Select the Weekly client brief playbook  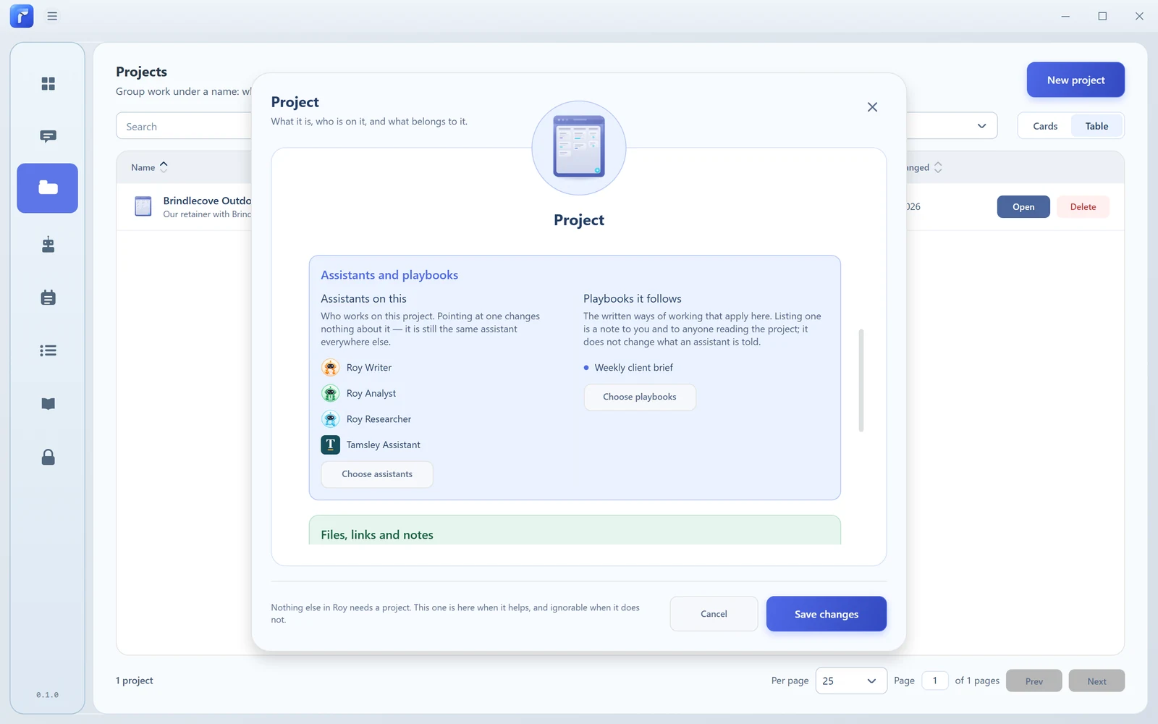point(633,368)
